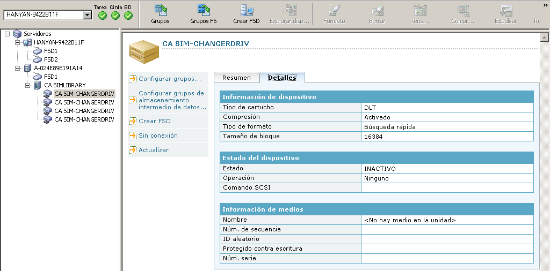Click arrow icon beside Sin conexión

click(x=133, y=135)
